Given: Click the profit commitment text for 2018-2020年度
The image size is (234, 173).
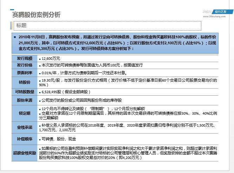Looking at the screenshot, I should [127, 127].
